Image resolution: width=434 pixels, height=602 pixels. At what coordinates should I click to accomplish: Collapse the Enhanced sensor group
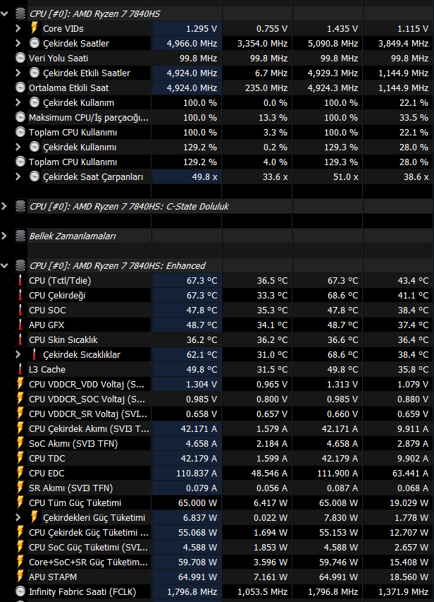click(x=4, y=265)
